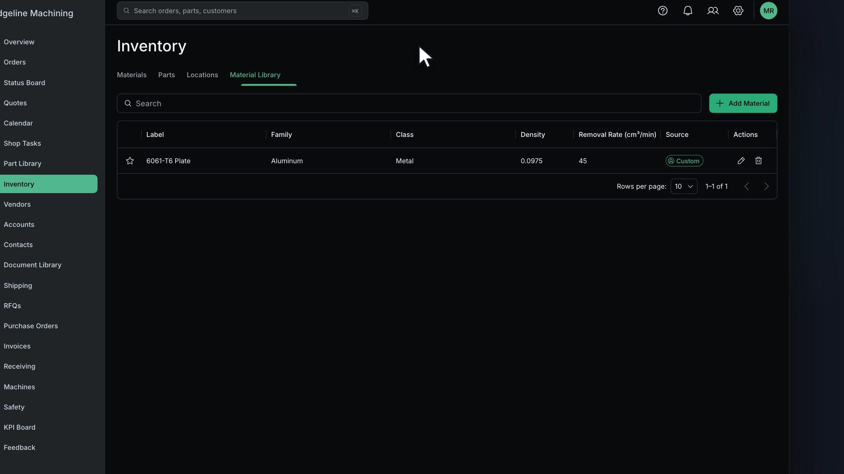Open Document Library in the sidebar
844x474 pixels.
coord(33,265)
